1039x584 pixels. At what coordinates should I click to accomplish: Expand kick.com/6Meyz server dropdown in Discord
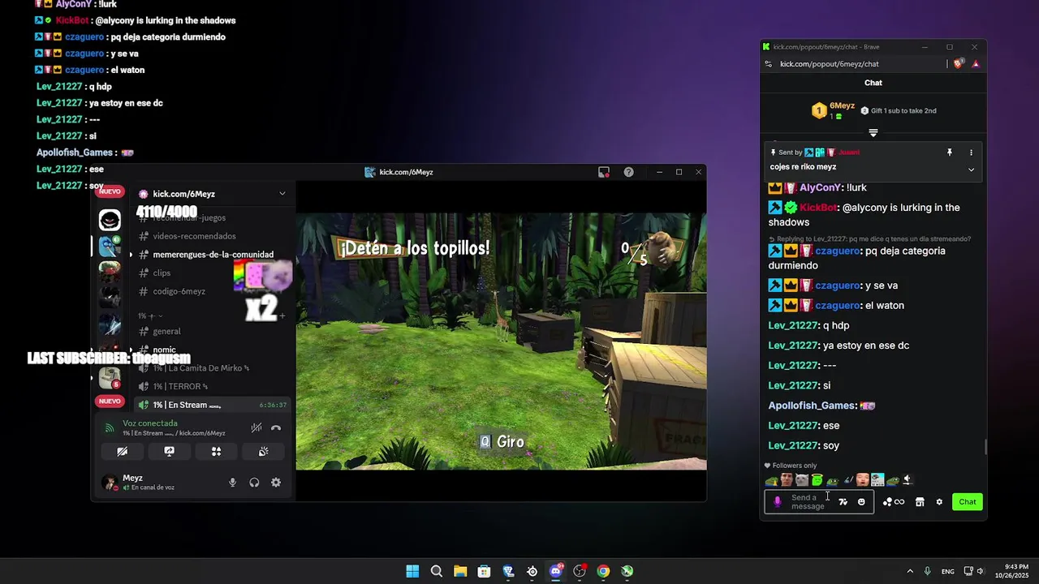pos(282,194)
